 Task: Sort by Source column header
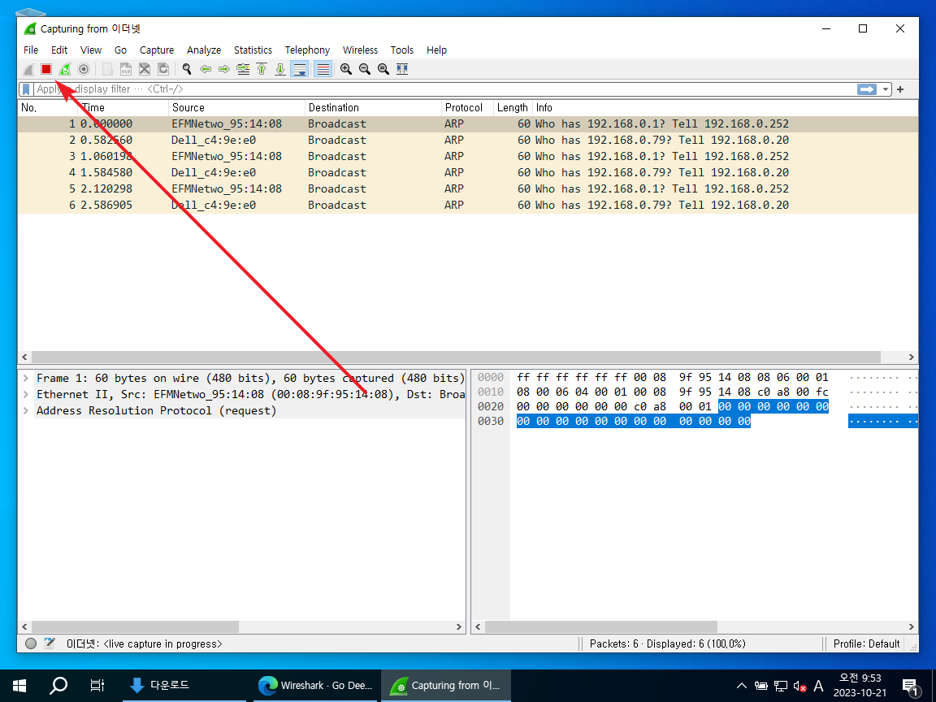point(236,108)
